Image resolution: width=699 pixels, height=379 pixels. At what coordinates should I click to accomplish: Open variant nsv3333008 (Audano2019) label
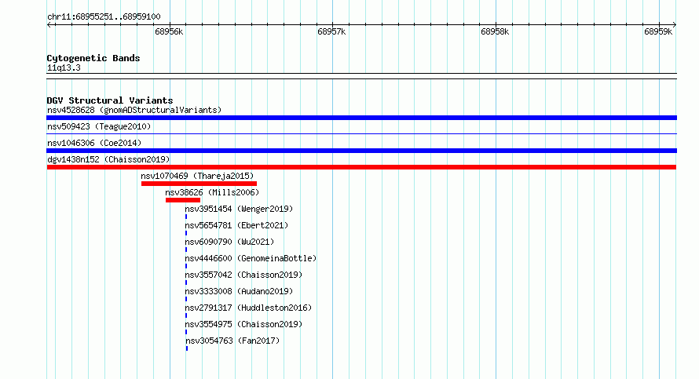(239, 291)
